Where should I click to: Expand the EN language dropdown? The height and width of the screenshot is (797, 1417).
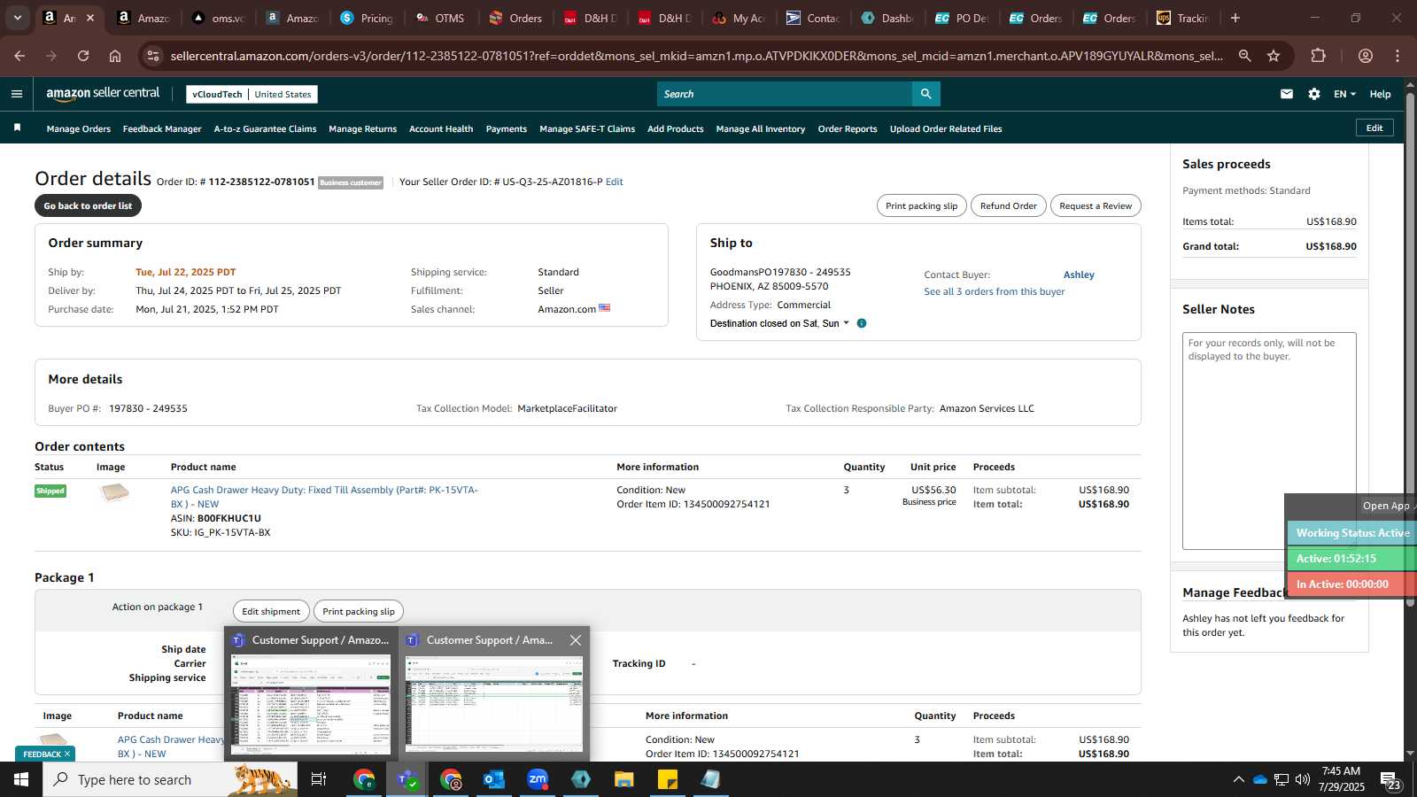point(1344,94)
